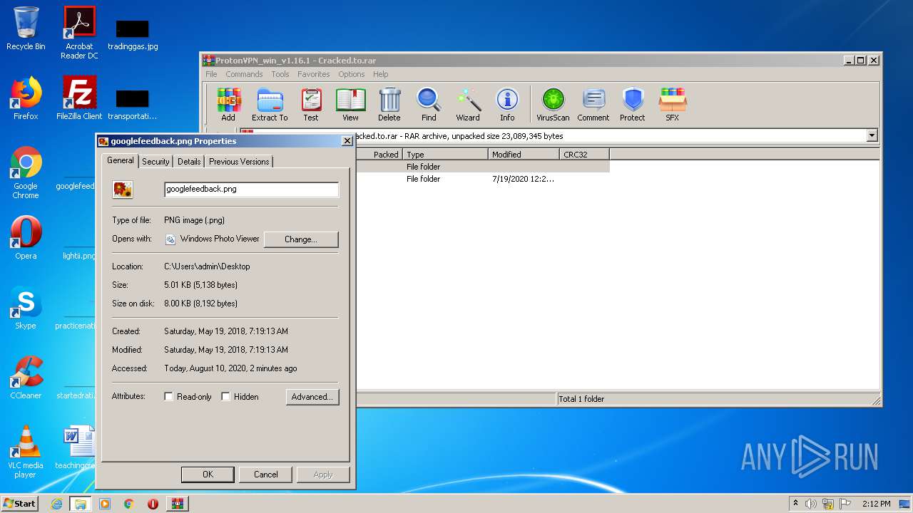This screenshot has width=913, height=513.
Task: Expand the WinRAR address path dropdown
Action: click(872, 135)
